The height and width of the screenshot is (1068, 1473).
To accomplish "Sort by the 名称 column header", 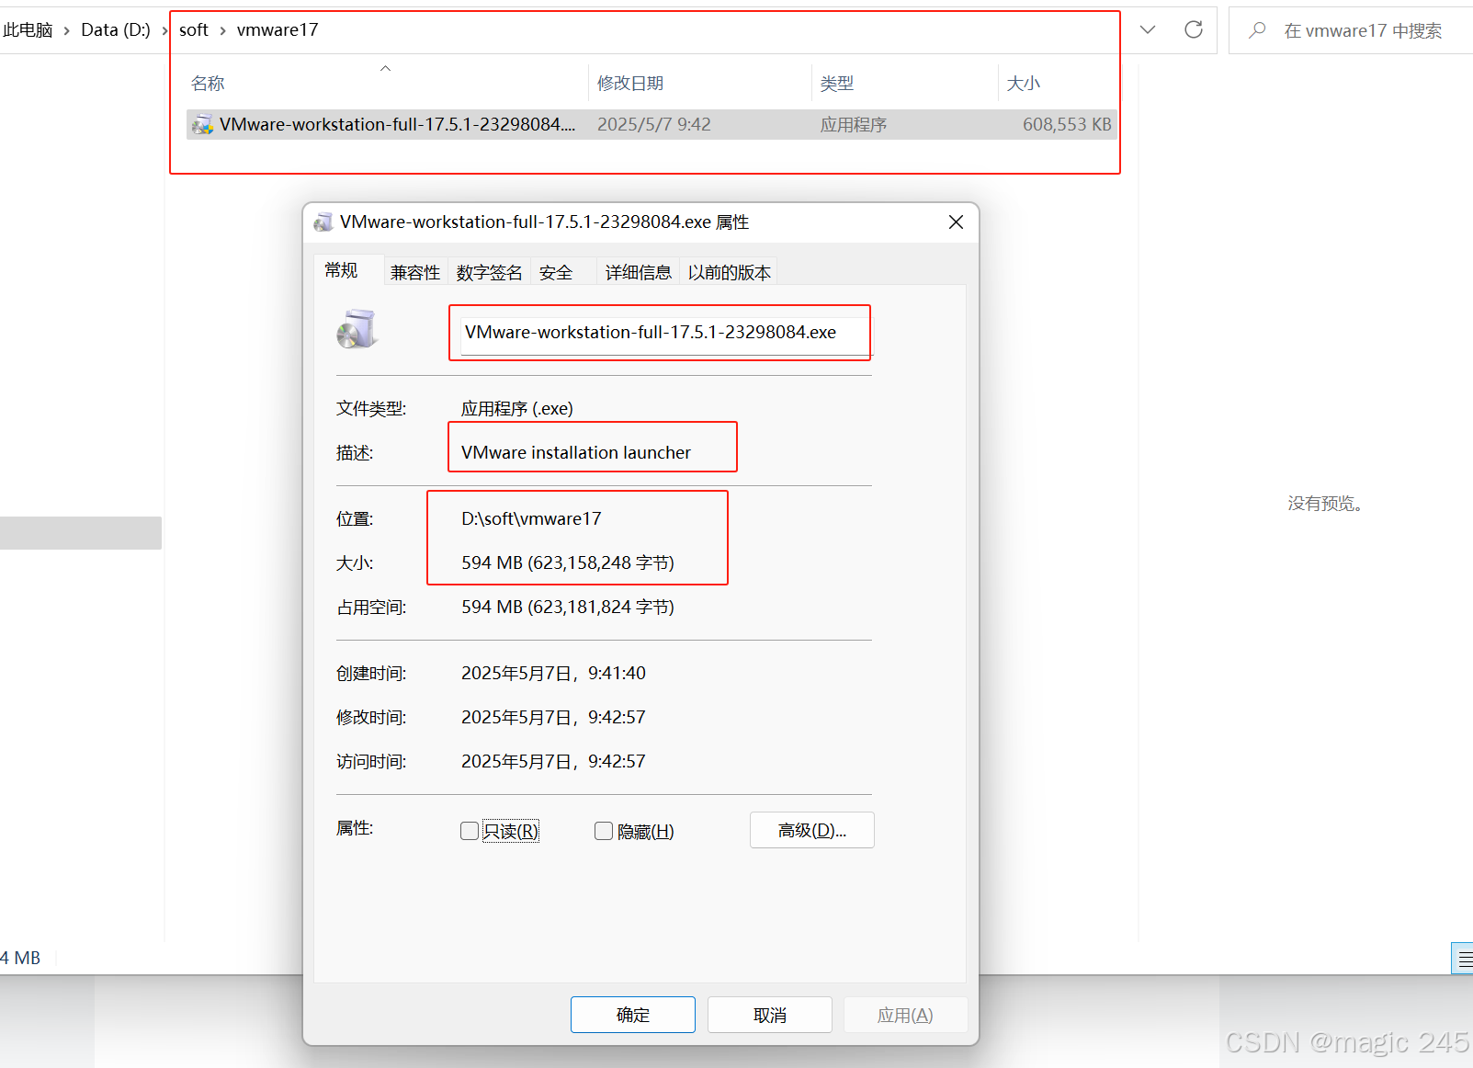I will click(208, 84).
